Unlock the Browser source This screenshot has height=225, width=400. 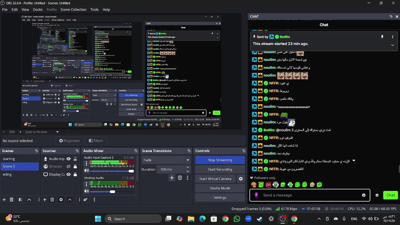coord(75,167)
